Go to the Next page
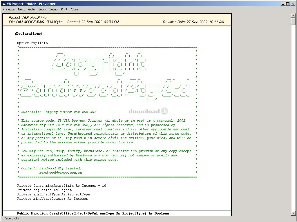The height and width of the screenshot is (222, 297). point(21,9)
